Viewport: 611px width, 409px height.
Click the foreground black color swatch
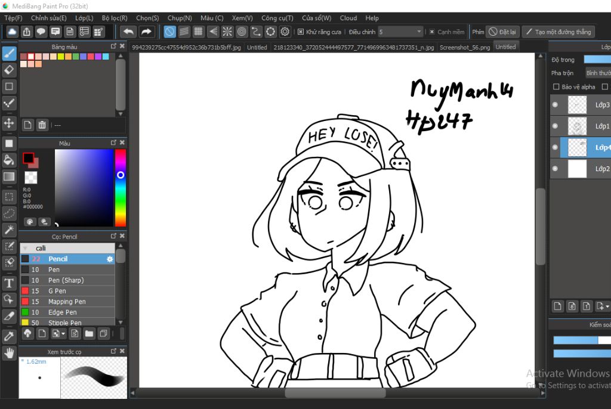(28, 158)
